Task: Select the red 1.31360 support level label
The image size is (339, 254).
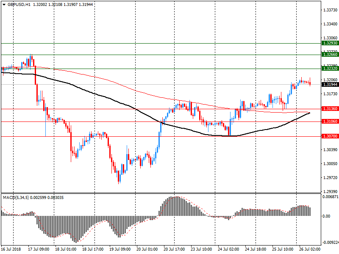Action: coord(330,109)
